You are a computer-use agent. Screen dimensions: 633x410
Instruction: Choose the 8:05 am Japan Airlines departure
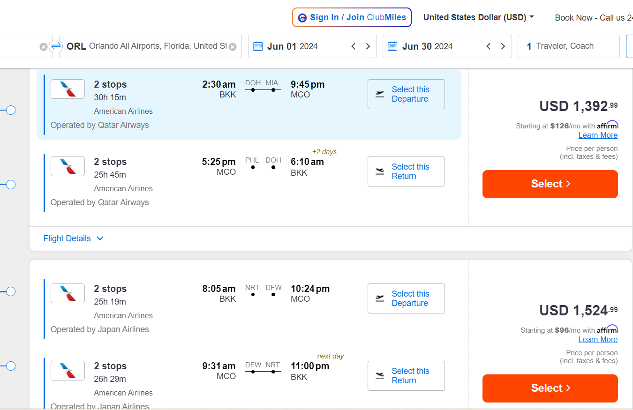pos(406,298)
